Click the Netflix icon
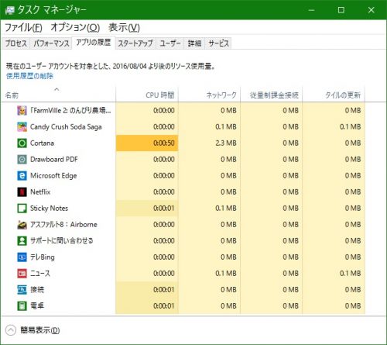 pos(22,192)
